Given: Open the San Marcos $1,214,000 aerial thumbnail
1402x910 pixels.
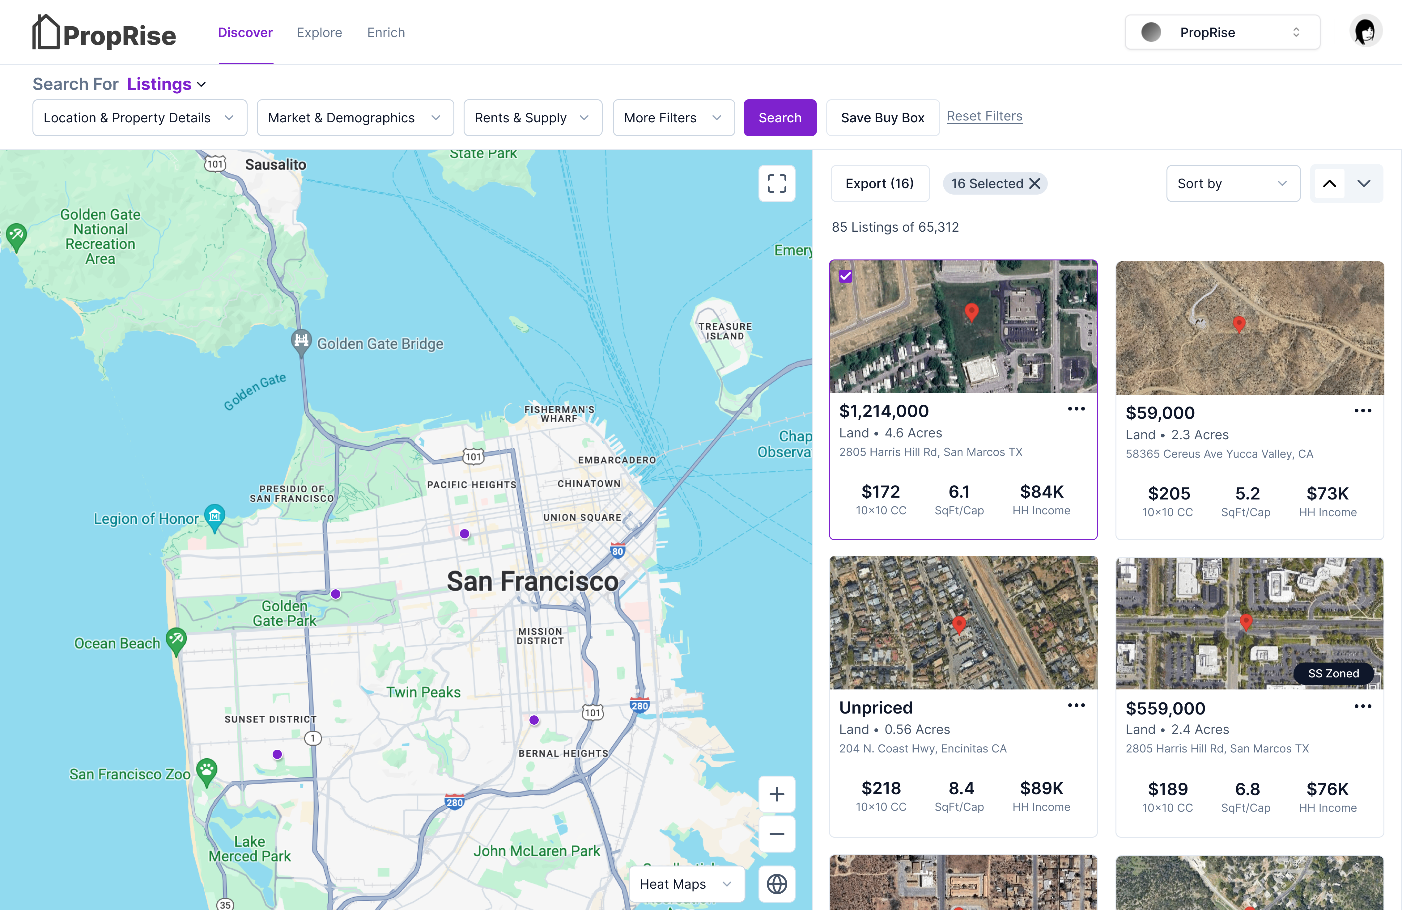Looking at the screenshot, I should point(963,327).
